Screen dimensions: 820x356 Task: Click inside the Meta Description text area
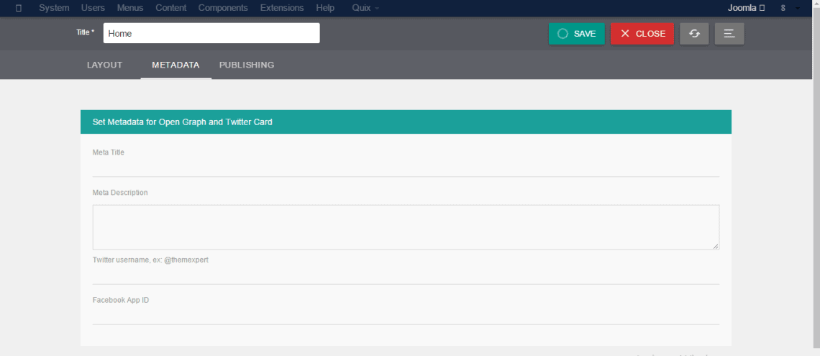point(406,227)
